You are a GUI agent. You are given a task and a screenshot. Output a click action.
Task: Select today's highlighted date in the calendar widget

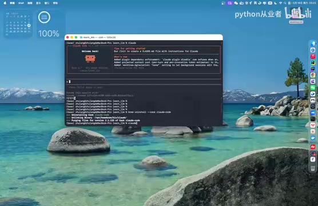coord(29,25)
